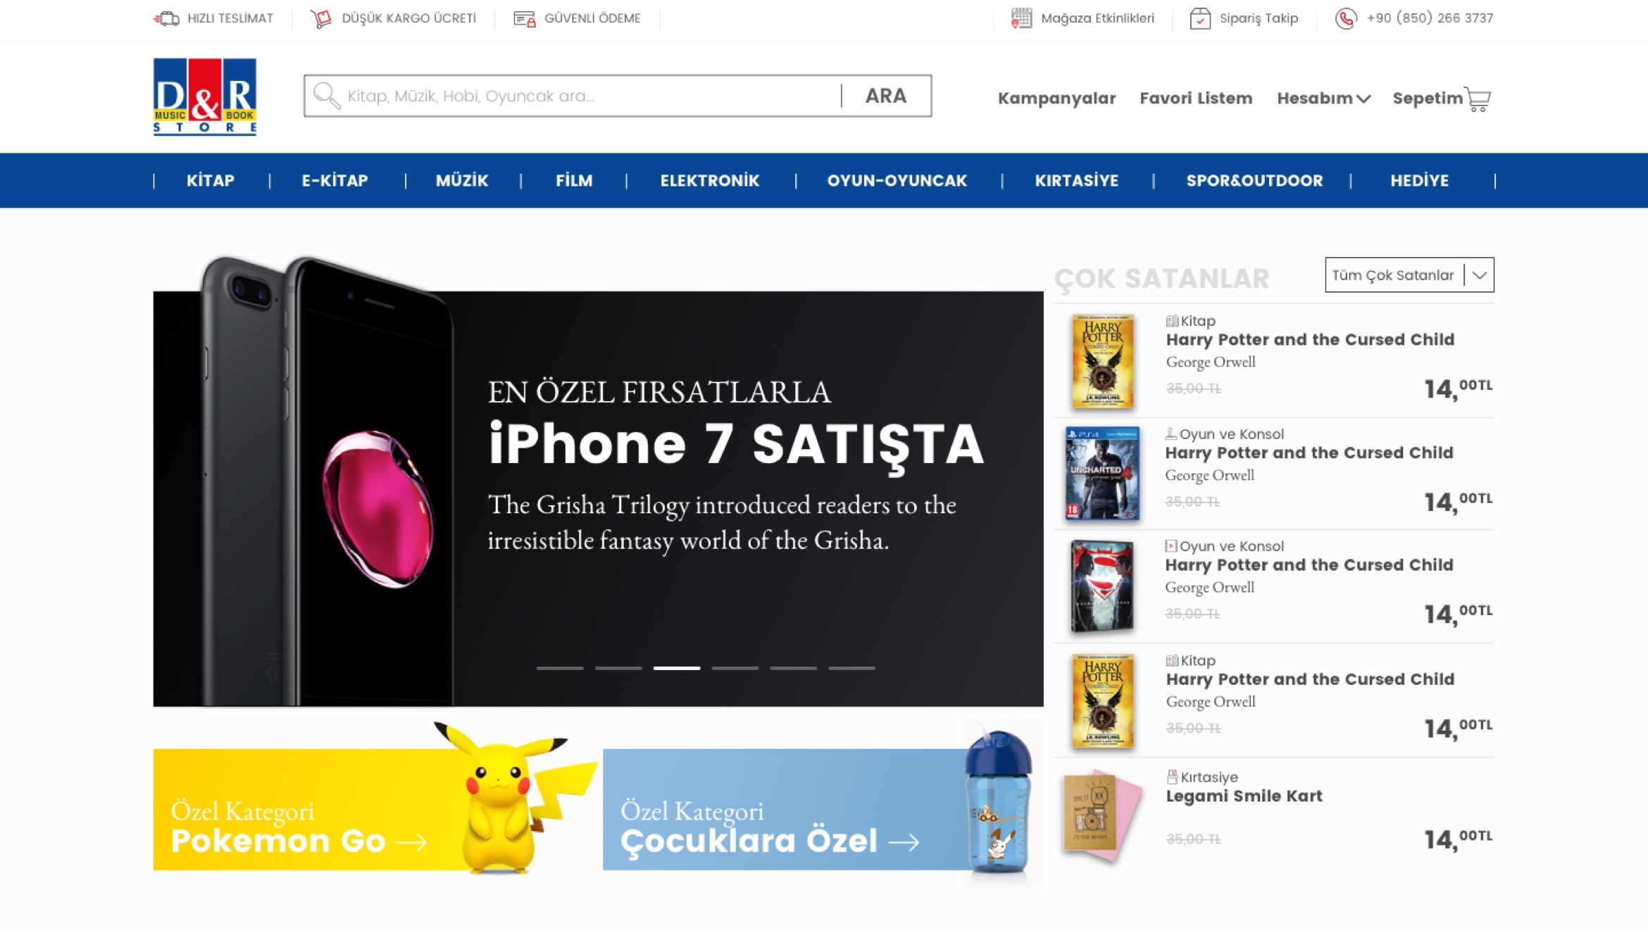Click the Sipariş Takip box icon
Image resolution: width=1648 pixels, height=929 pixels.
pyautogui.click(x=1200, y=18)
